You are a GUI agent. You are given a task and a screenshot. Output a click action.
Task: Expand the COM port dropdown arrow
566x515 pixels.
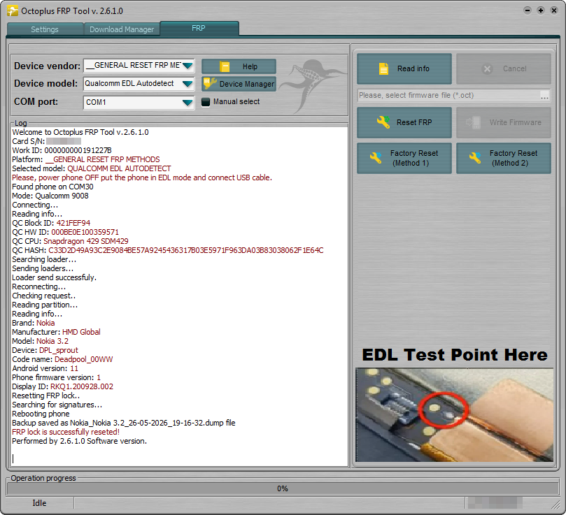[188, 103]
